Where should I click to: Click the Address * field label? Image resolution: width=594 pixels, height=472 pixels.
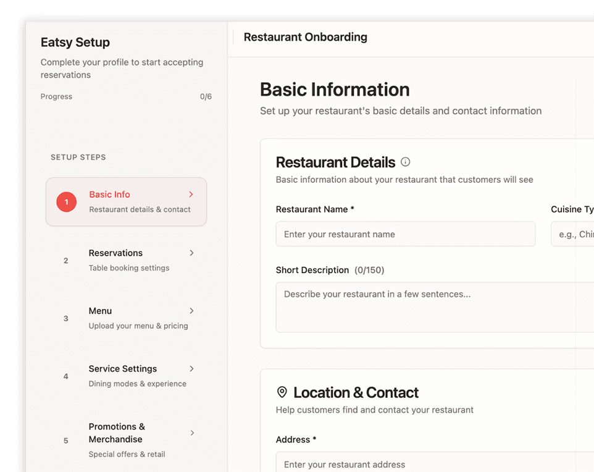click(x=296, y=439)
